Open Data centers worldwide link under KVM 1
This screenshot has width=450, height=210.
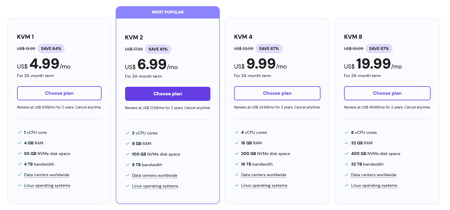pos(47,175)
